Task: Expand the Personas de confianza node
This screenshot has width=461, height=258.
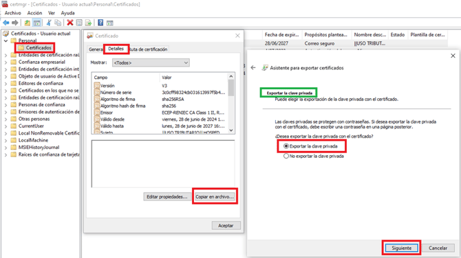Action: tap(6, 105)
